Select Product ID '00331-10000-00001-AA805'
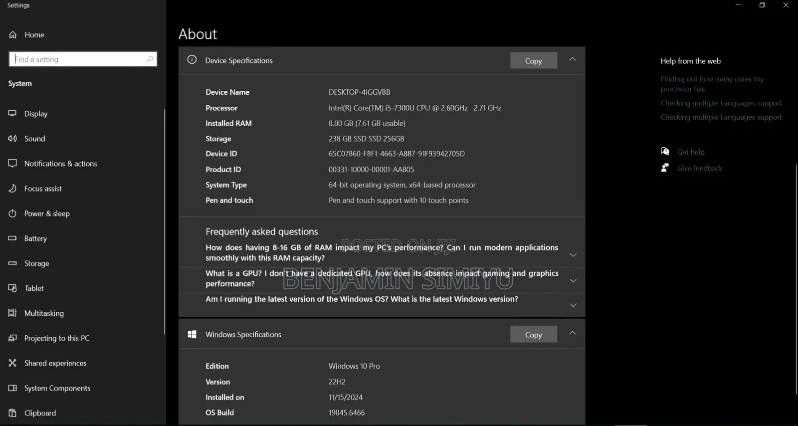The image size is (798, 426). point(371,170)
